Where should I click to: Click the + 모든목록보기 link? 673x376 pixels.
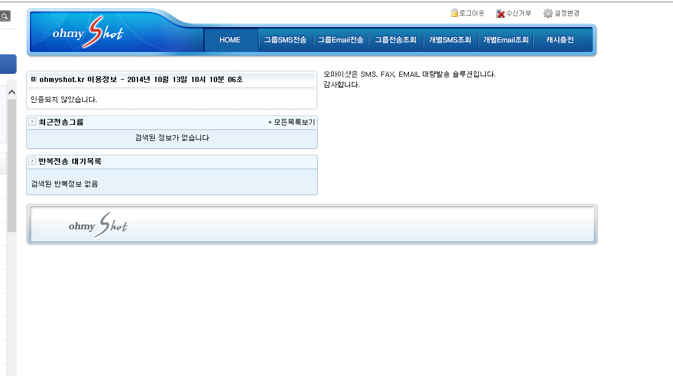[291, 122]
